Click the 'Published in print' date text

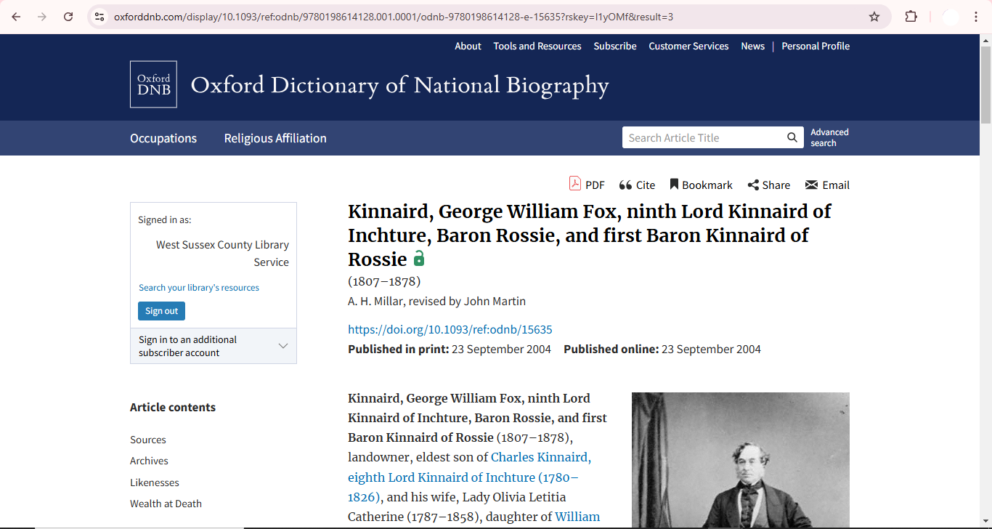pyautogui.click(x=450, y=349)
